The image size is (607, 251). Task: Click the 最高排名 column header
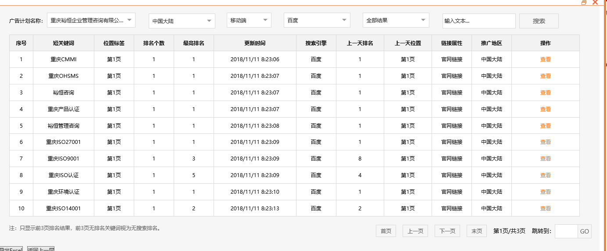pyautogui.click(x=194, y=43)
